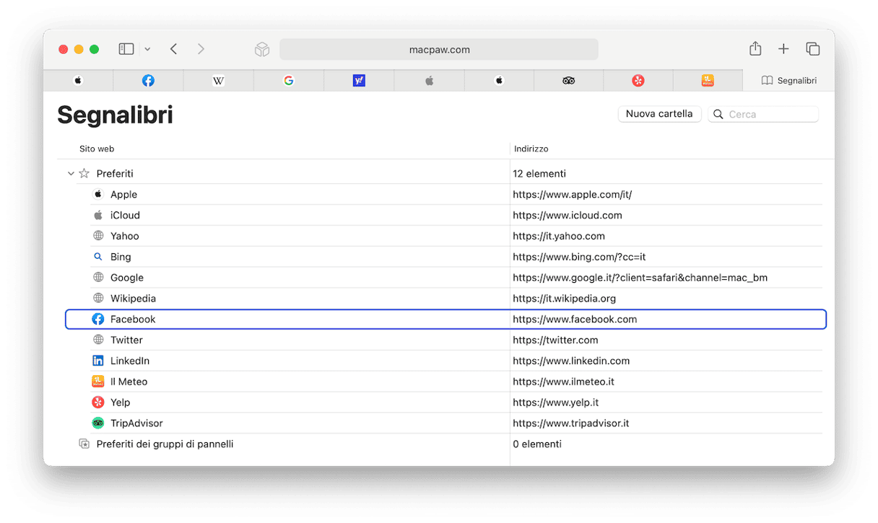Select the Yelp bookmark icon
This screenshot has height=523, width=878.
coord(98,403)
